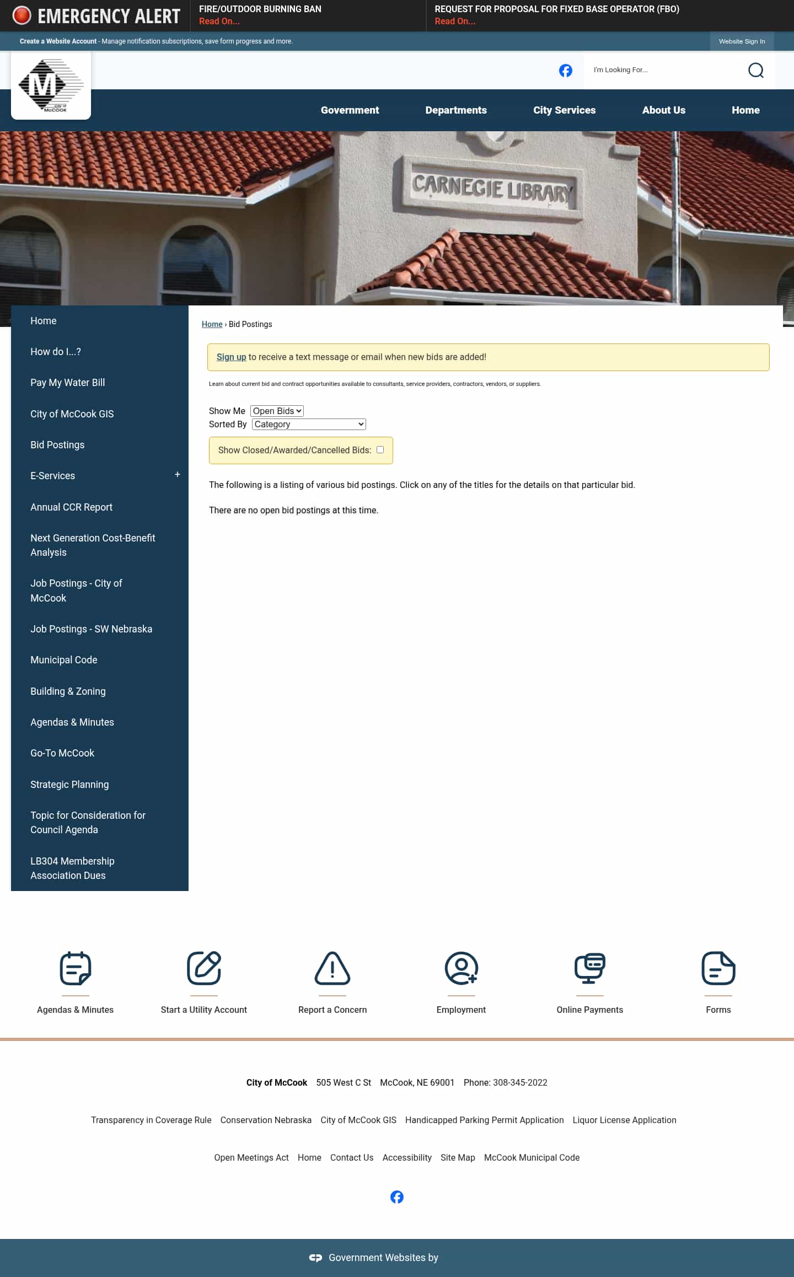
Task: Click Accessibility footer link
Action: [x=407, y=1157]
